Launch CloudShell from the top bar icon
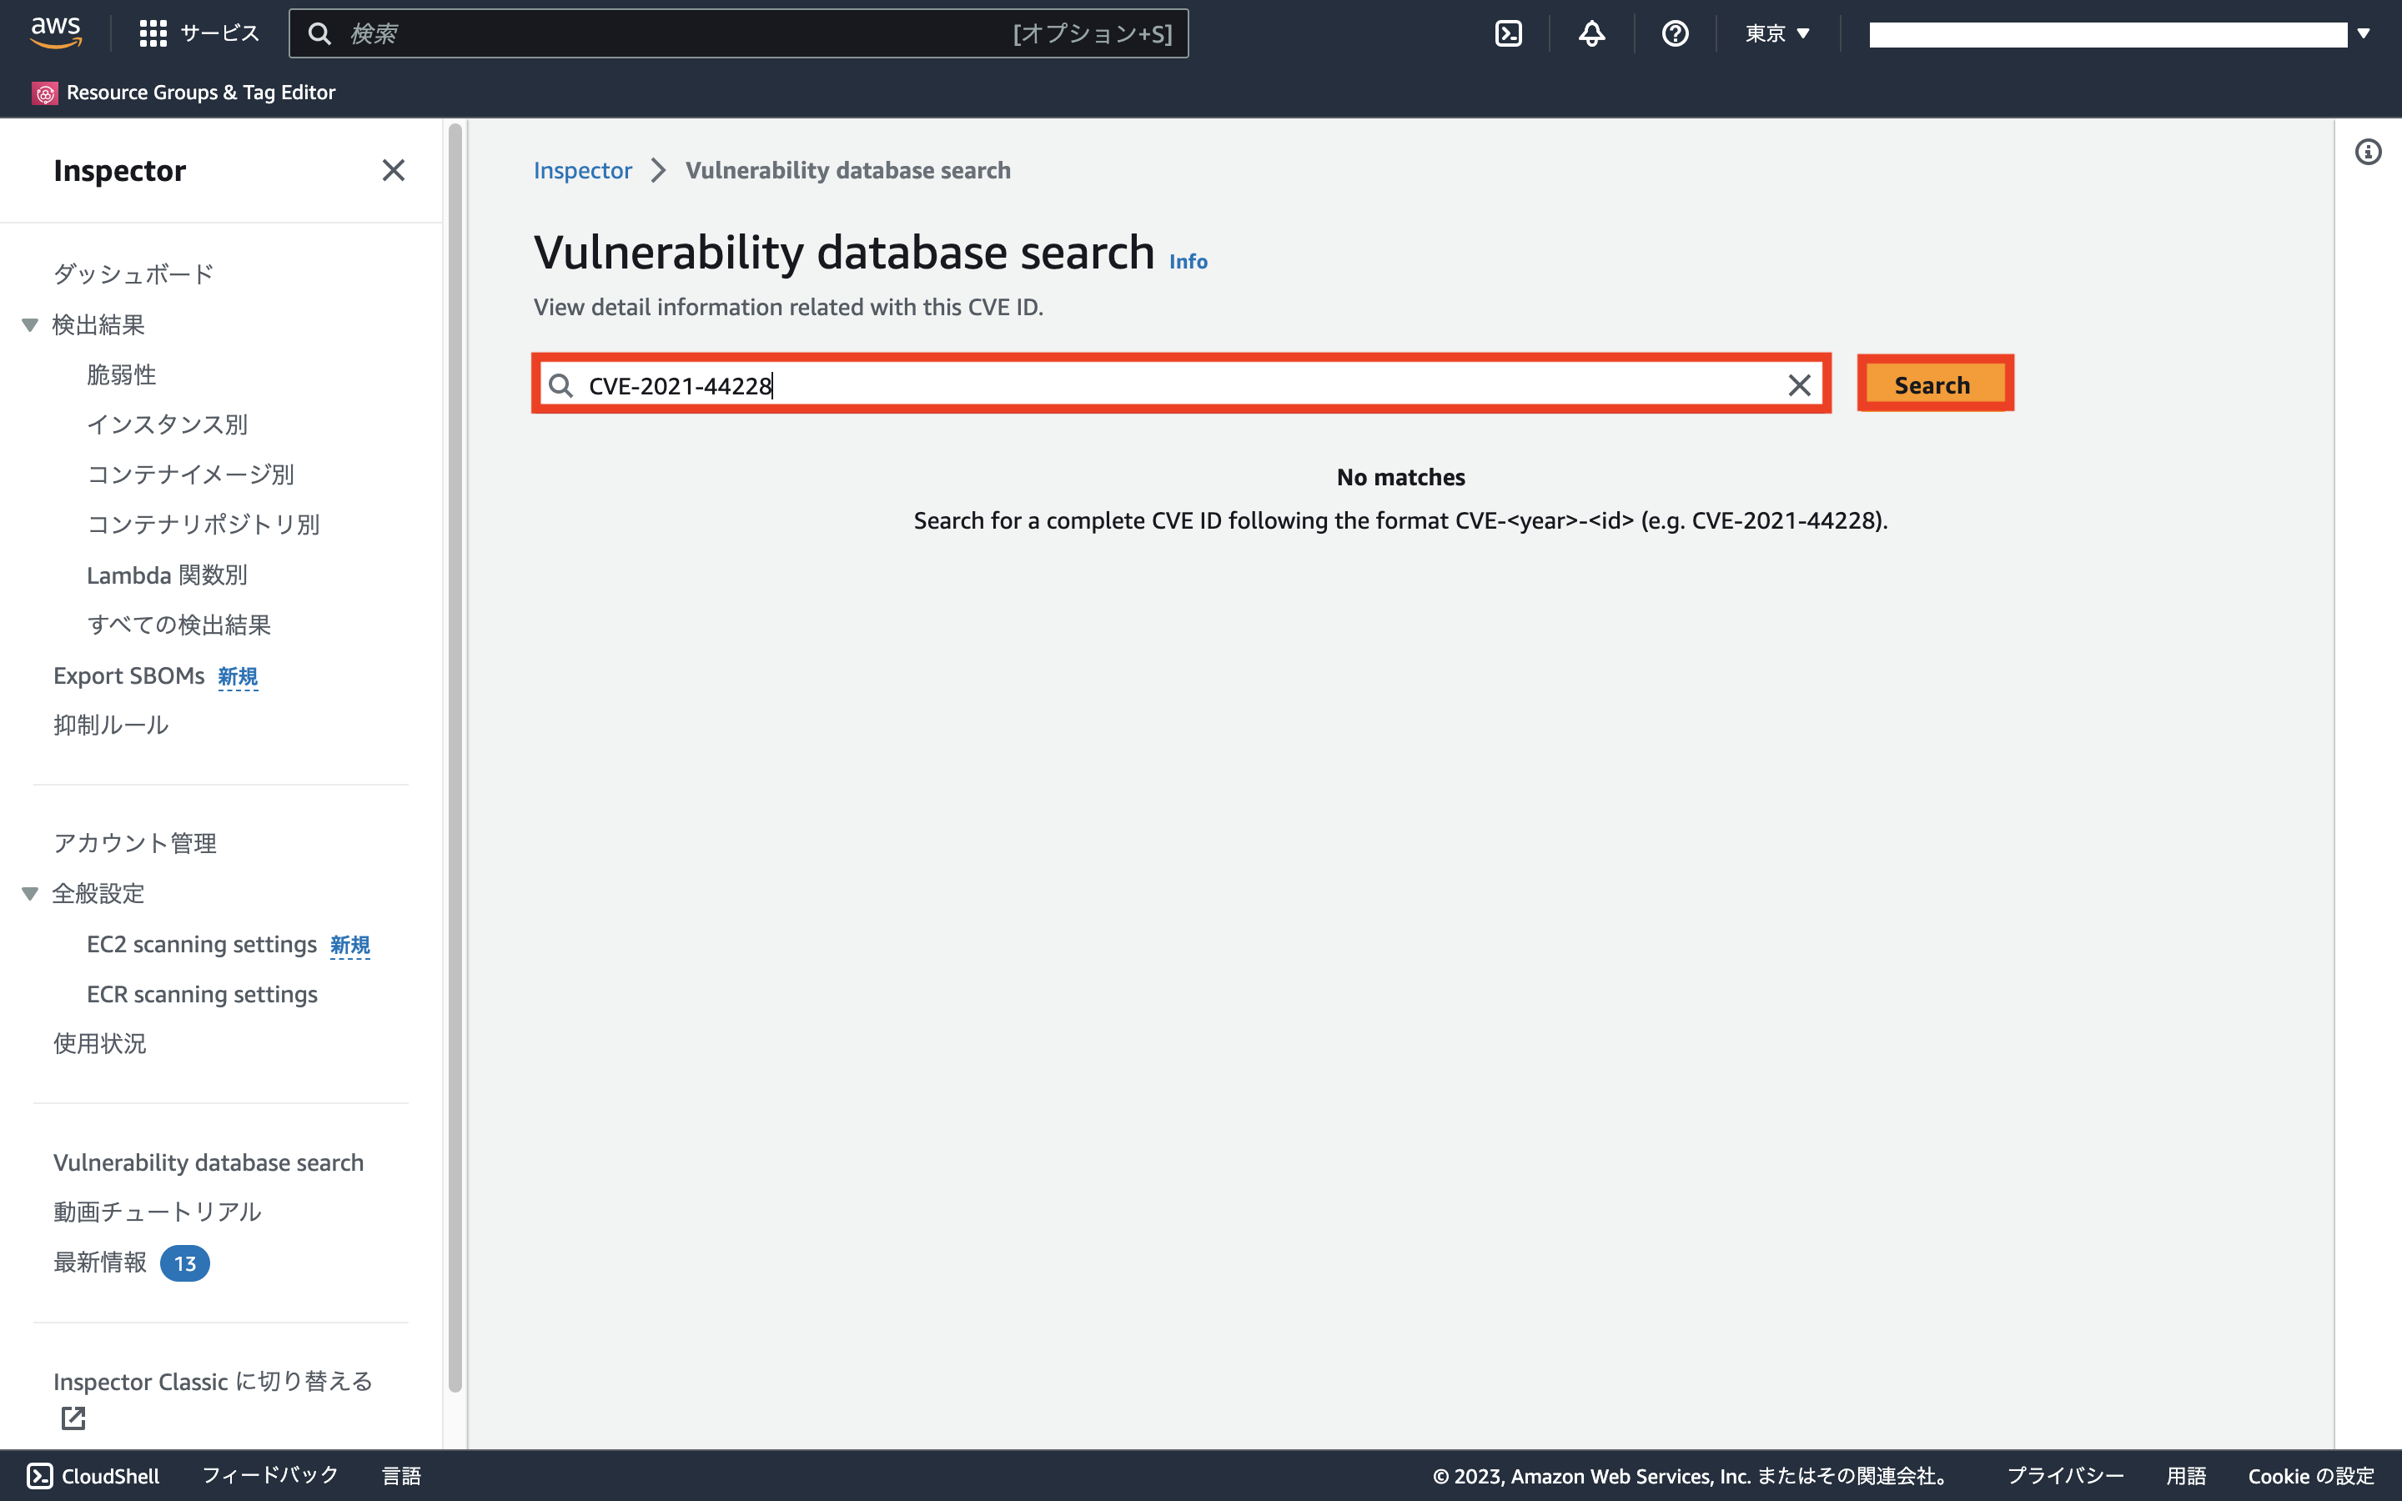Image resolution: width=2402 pixels, height=1501 pixels. point(1508,33)
